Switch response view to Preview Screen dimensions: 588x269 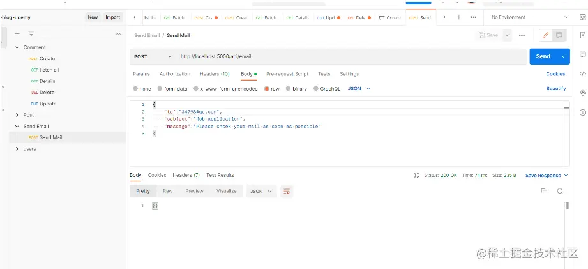(x=194, y=191)
